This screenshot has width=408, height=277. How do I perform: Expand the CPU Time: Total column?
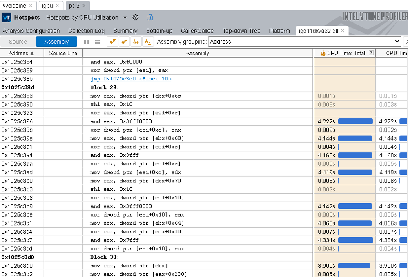click(x=371, y=53)
